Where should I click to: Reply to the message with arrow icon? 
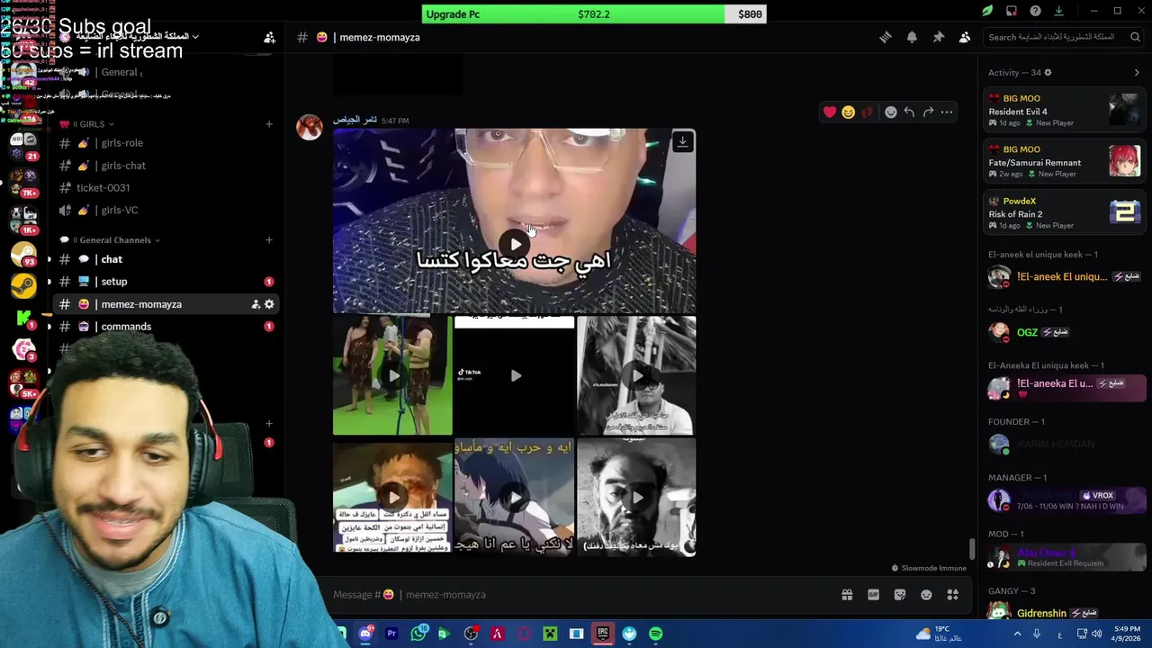point(909,112)
